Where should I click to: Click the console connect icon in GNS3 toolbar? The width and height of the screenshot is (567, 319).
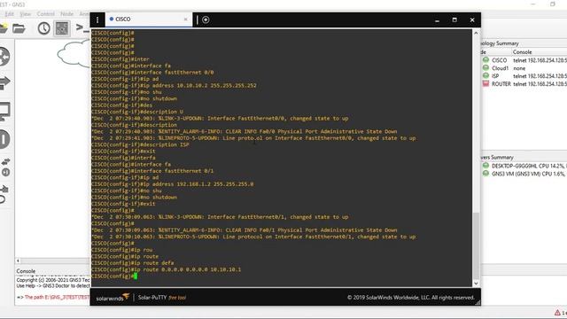(82, 27)
